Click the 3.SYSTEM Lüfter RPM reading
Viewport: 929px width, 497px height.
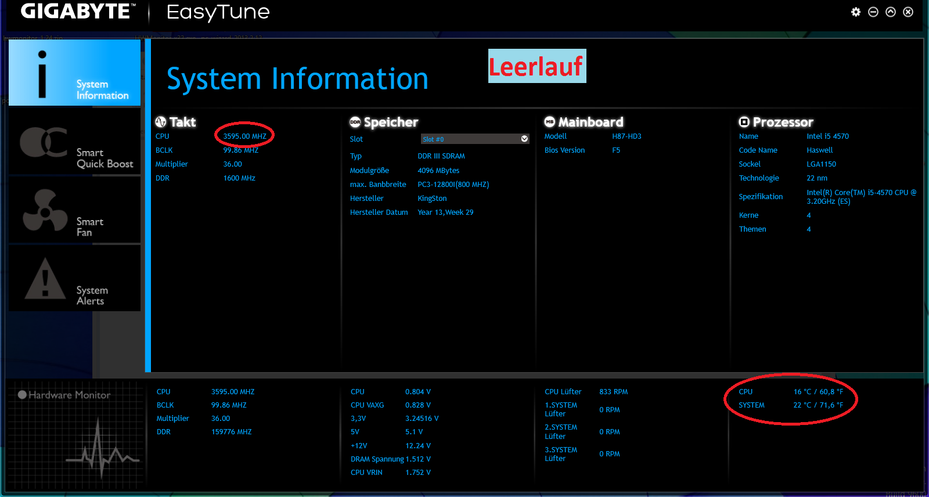[610, 454]
